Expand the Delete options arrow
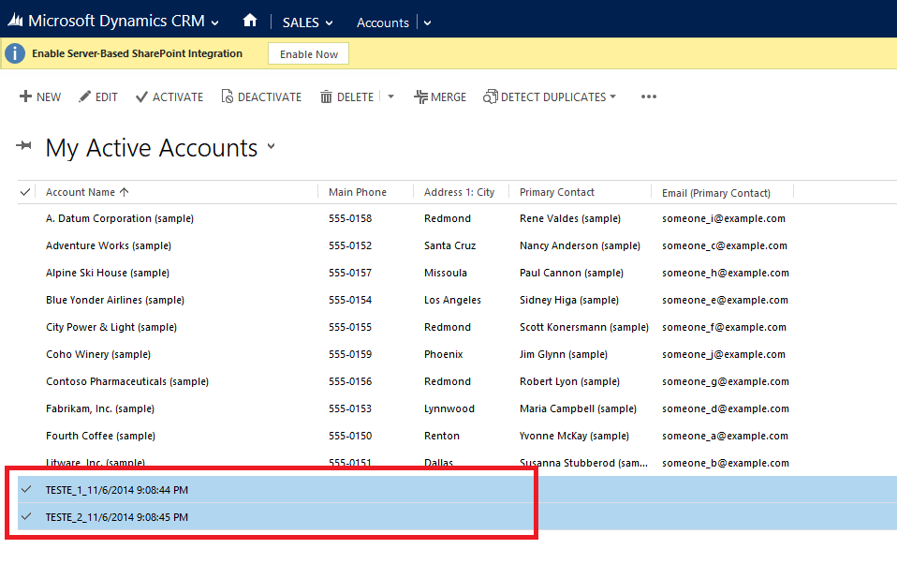 click(390, 96)
